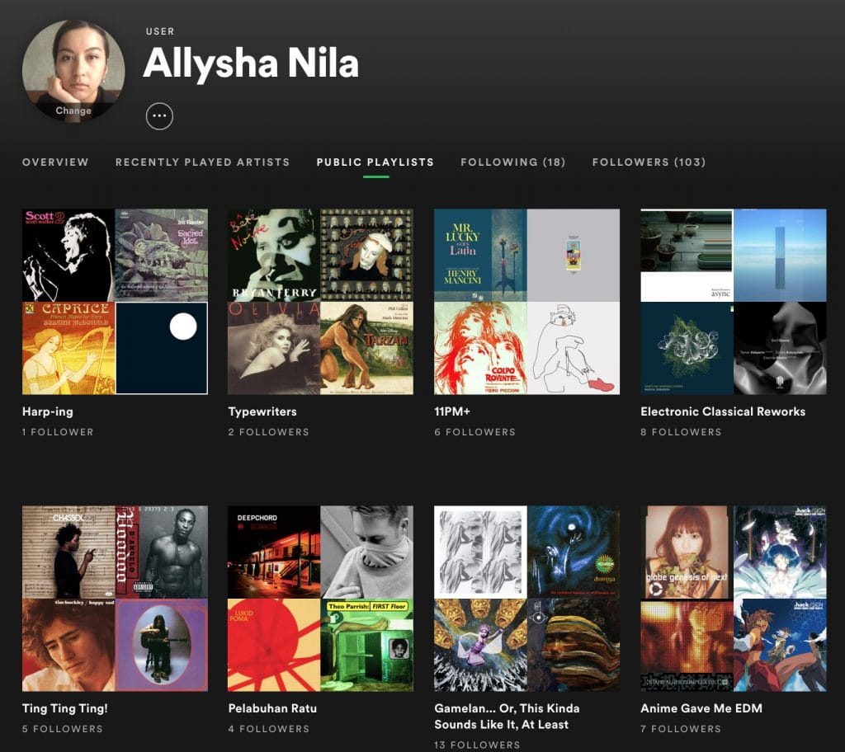Image resolution: width=845 pixels, height=752 pixels.
Task: View the Following (18) tab
Action: pyautogui.click(x=513, y=162)
